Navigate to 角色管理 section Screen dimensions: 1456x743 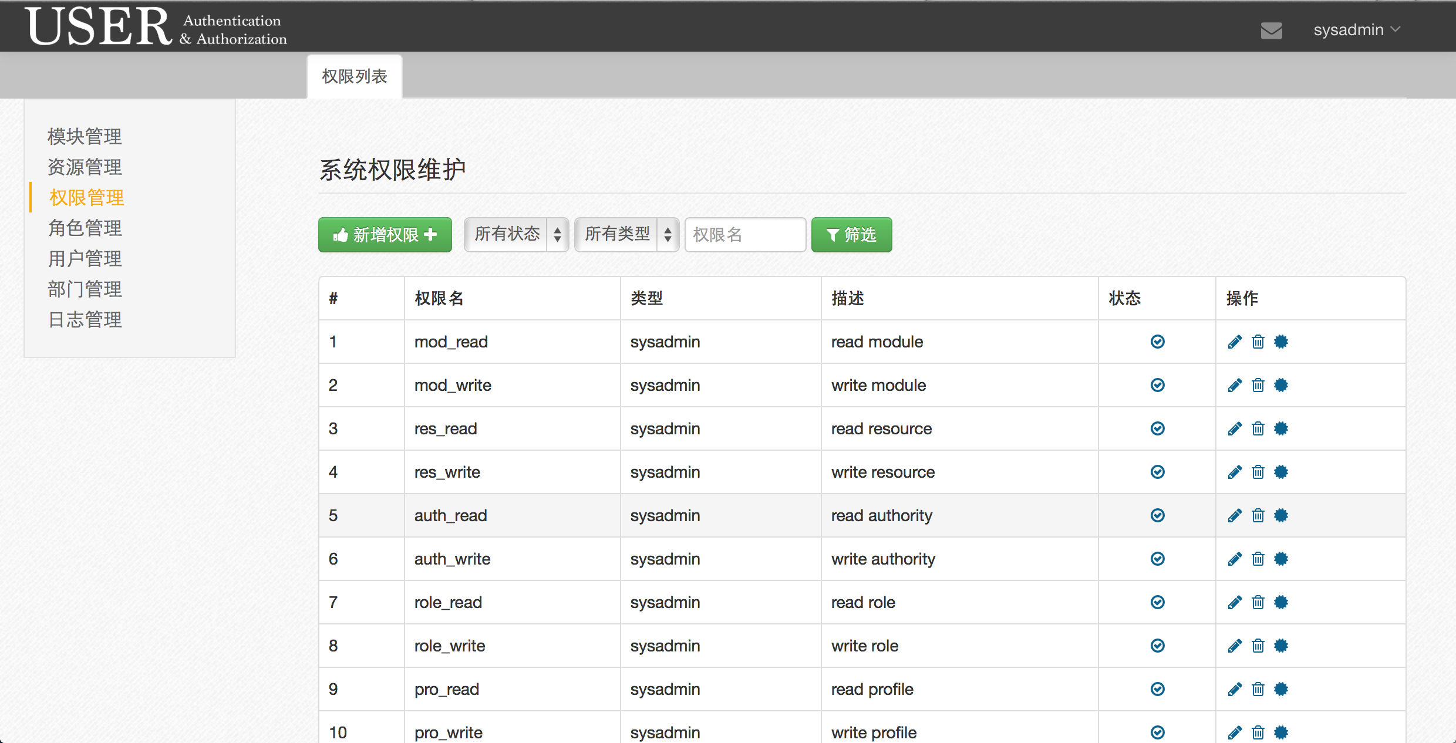[85, 227]
